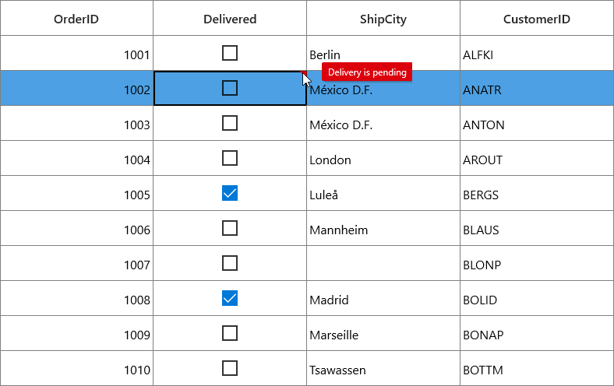Enable the Delivered checkbox for order 1004
614x386 pixels.
coord(229,158)
